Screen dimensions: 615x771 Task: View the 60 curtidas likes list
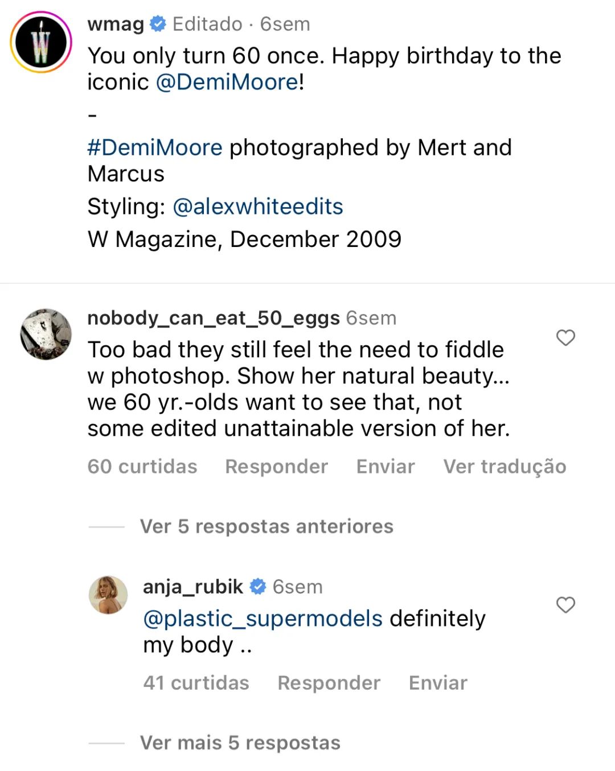click(142, 467)
